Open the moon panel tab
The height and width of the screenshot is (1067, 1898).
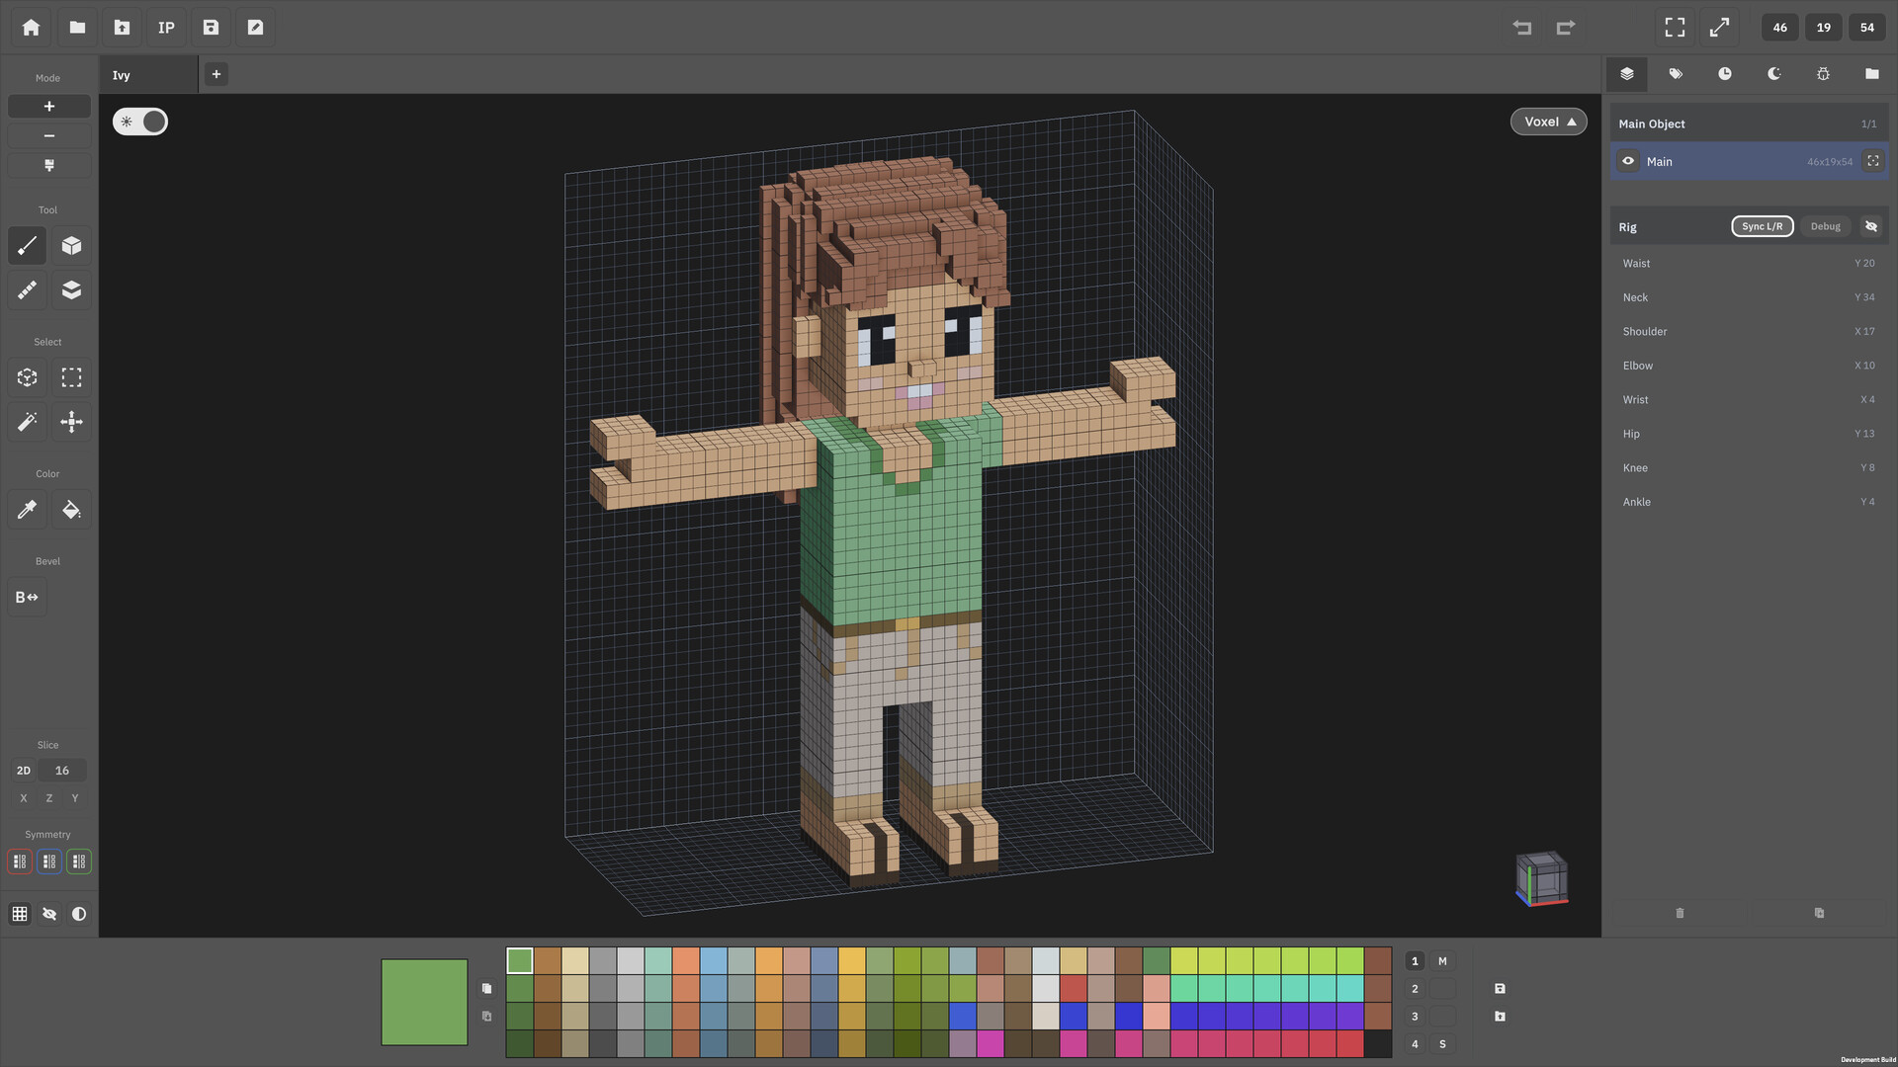click(x=1774, y=74)
